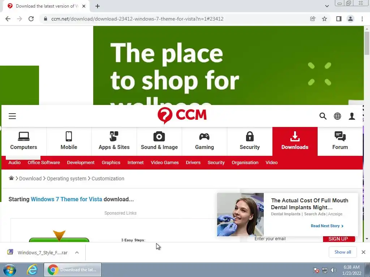
Task: Open the Internet category
Action: 135,163
